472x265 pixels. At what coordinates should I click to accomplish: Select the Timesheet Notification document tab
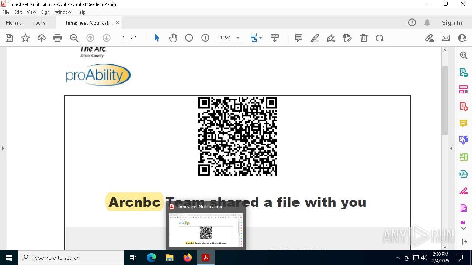point(89,23)
